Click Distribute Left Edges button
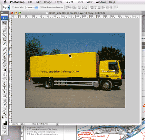 [x=103, y=8]
